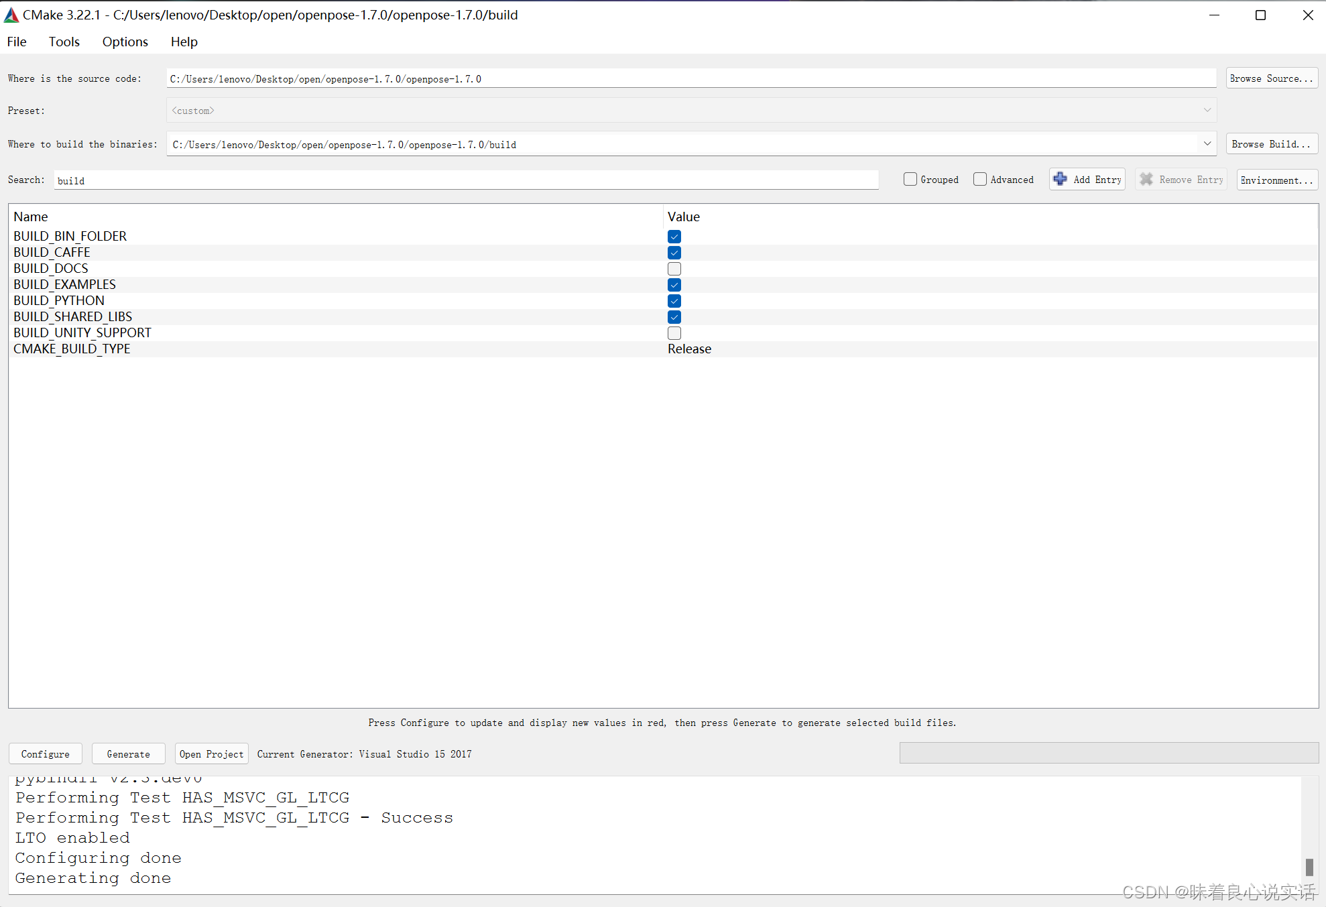Viewport: 1326px width, 907px height.
Task: Expand the Grouped view toggle
Action: pos(909,180)
